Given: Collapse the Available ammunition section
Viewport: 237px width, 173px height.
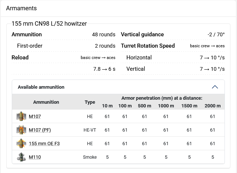Looking at the screenshot, I should pos(215,87).
